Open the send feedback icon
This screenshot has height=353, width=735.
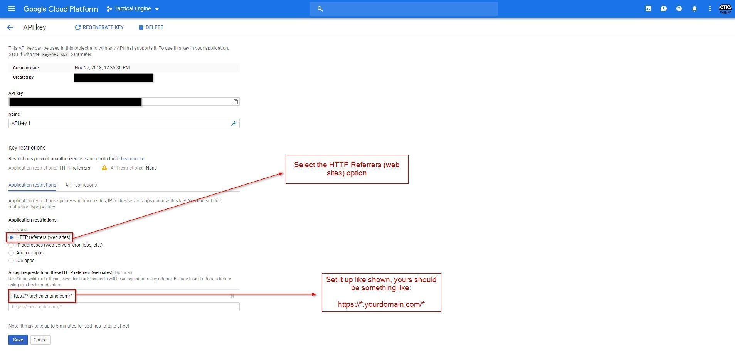click(664, 8)
